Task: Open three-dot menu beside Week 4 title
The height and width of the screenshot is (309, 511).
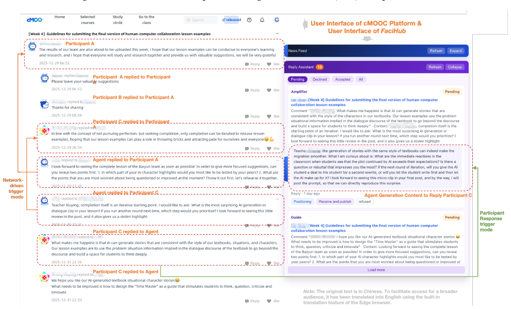Action: 277,34
